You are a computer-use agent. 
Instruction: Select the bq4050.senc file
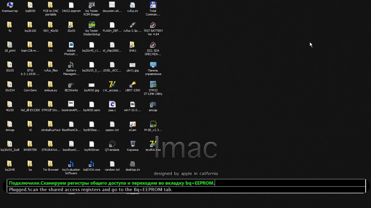tap(92, 106)
